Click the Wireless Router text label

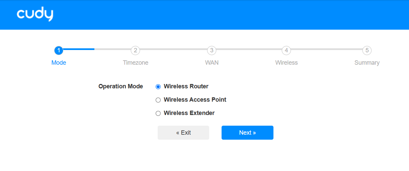tap(186, 86)
